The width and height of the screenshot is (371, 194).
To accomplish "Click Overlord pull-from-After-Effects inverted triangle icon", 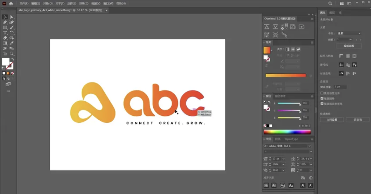I will (x=275, y=27).
